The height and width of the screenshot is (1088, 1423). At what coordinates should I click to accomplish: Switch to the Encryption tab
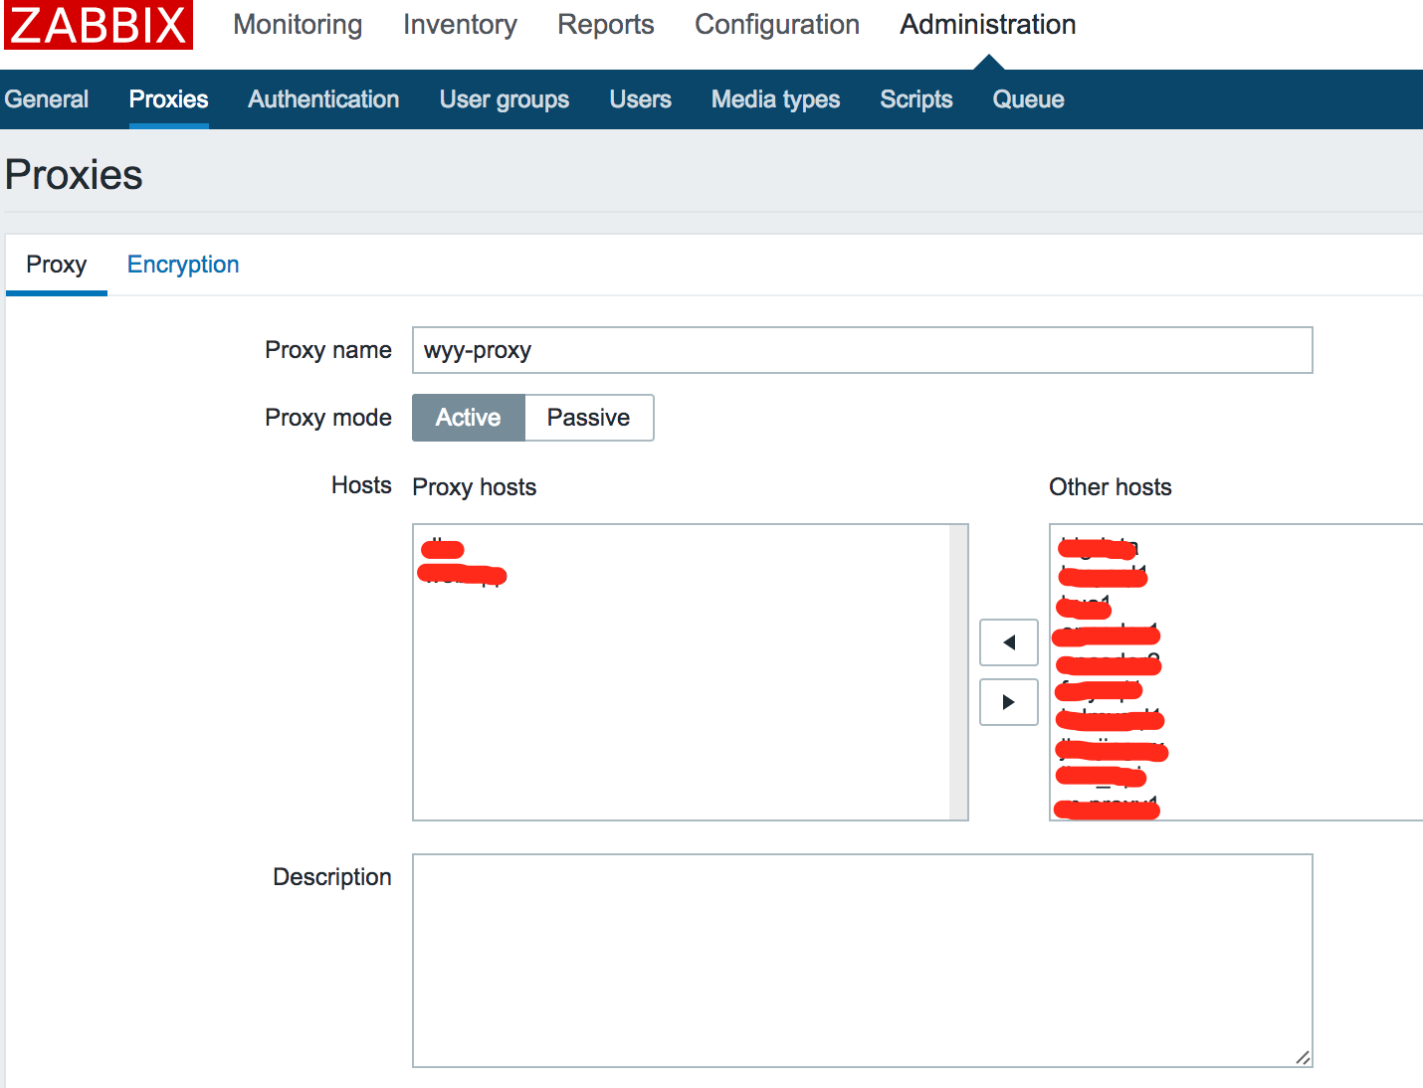pyautogui.click(x=183, y=265)
